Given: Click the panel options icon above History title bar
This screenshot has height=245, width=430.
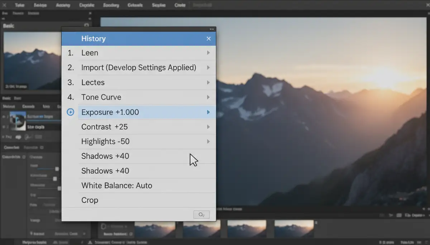Looking at the screenshot, I should [x=211, y=29].
